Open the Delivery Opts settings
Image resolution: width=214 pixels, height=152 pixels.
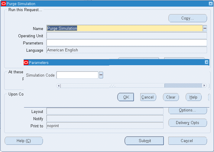coord(187,123)
